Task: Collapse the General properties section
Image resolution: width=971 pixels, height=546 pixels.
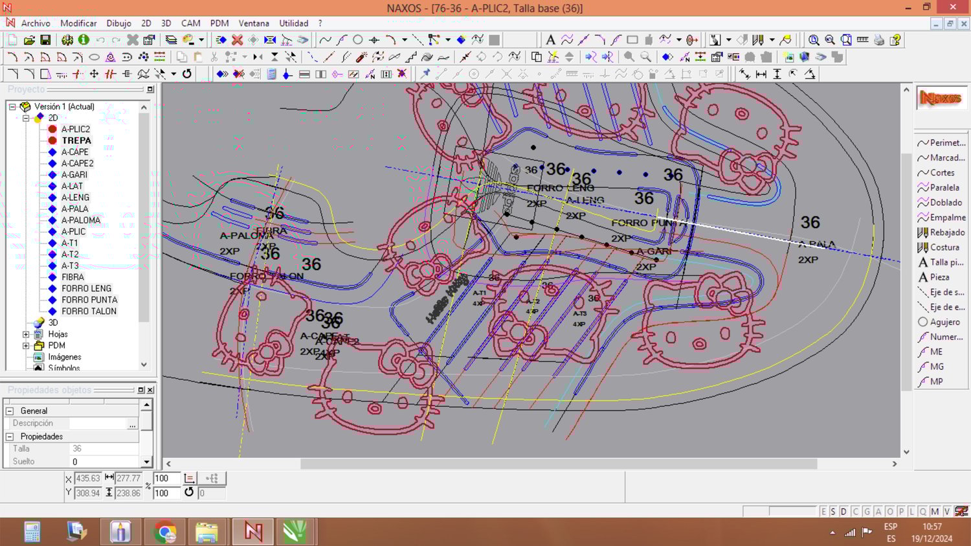Action: tap(10, 411)
